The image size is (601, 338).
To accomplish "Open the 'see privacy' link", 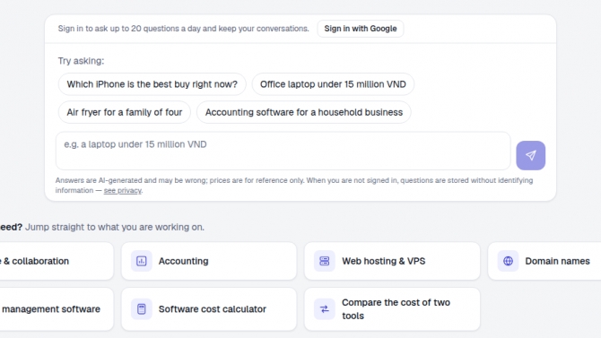I will point(122,190).
